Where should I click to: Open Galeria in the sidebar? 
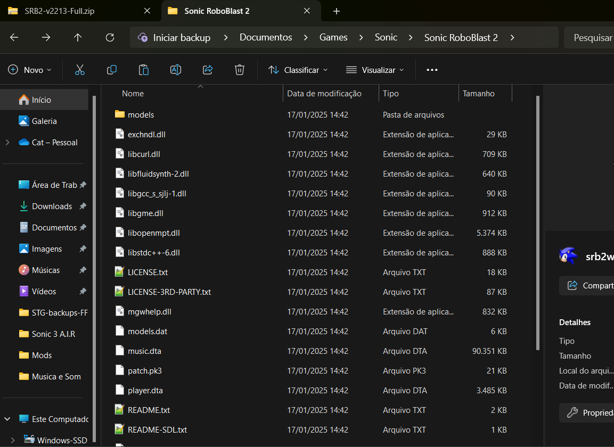45,121
